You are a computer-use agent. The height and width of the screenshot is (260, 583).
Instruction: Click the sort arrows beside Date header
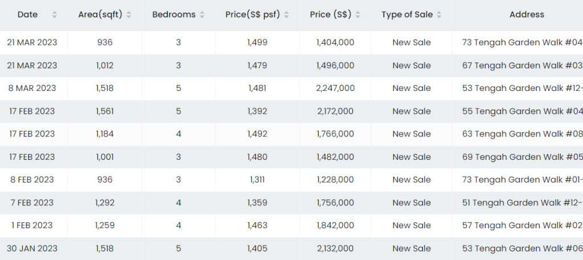point(55,15)
